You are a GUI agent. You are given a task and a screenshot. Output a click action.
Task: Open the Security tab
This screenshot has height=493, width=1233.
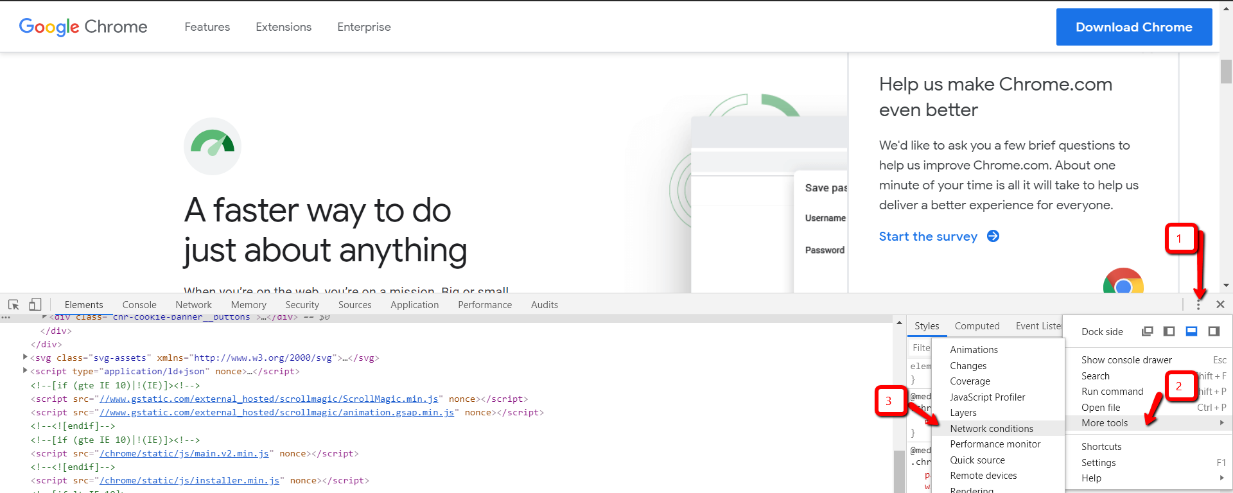pyautogui.click(x=302, y=305)
